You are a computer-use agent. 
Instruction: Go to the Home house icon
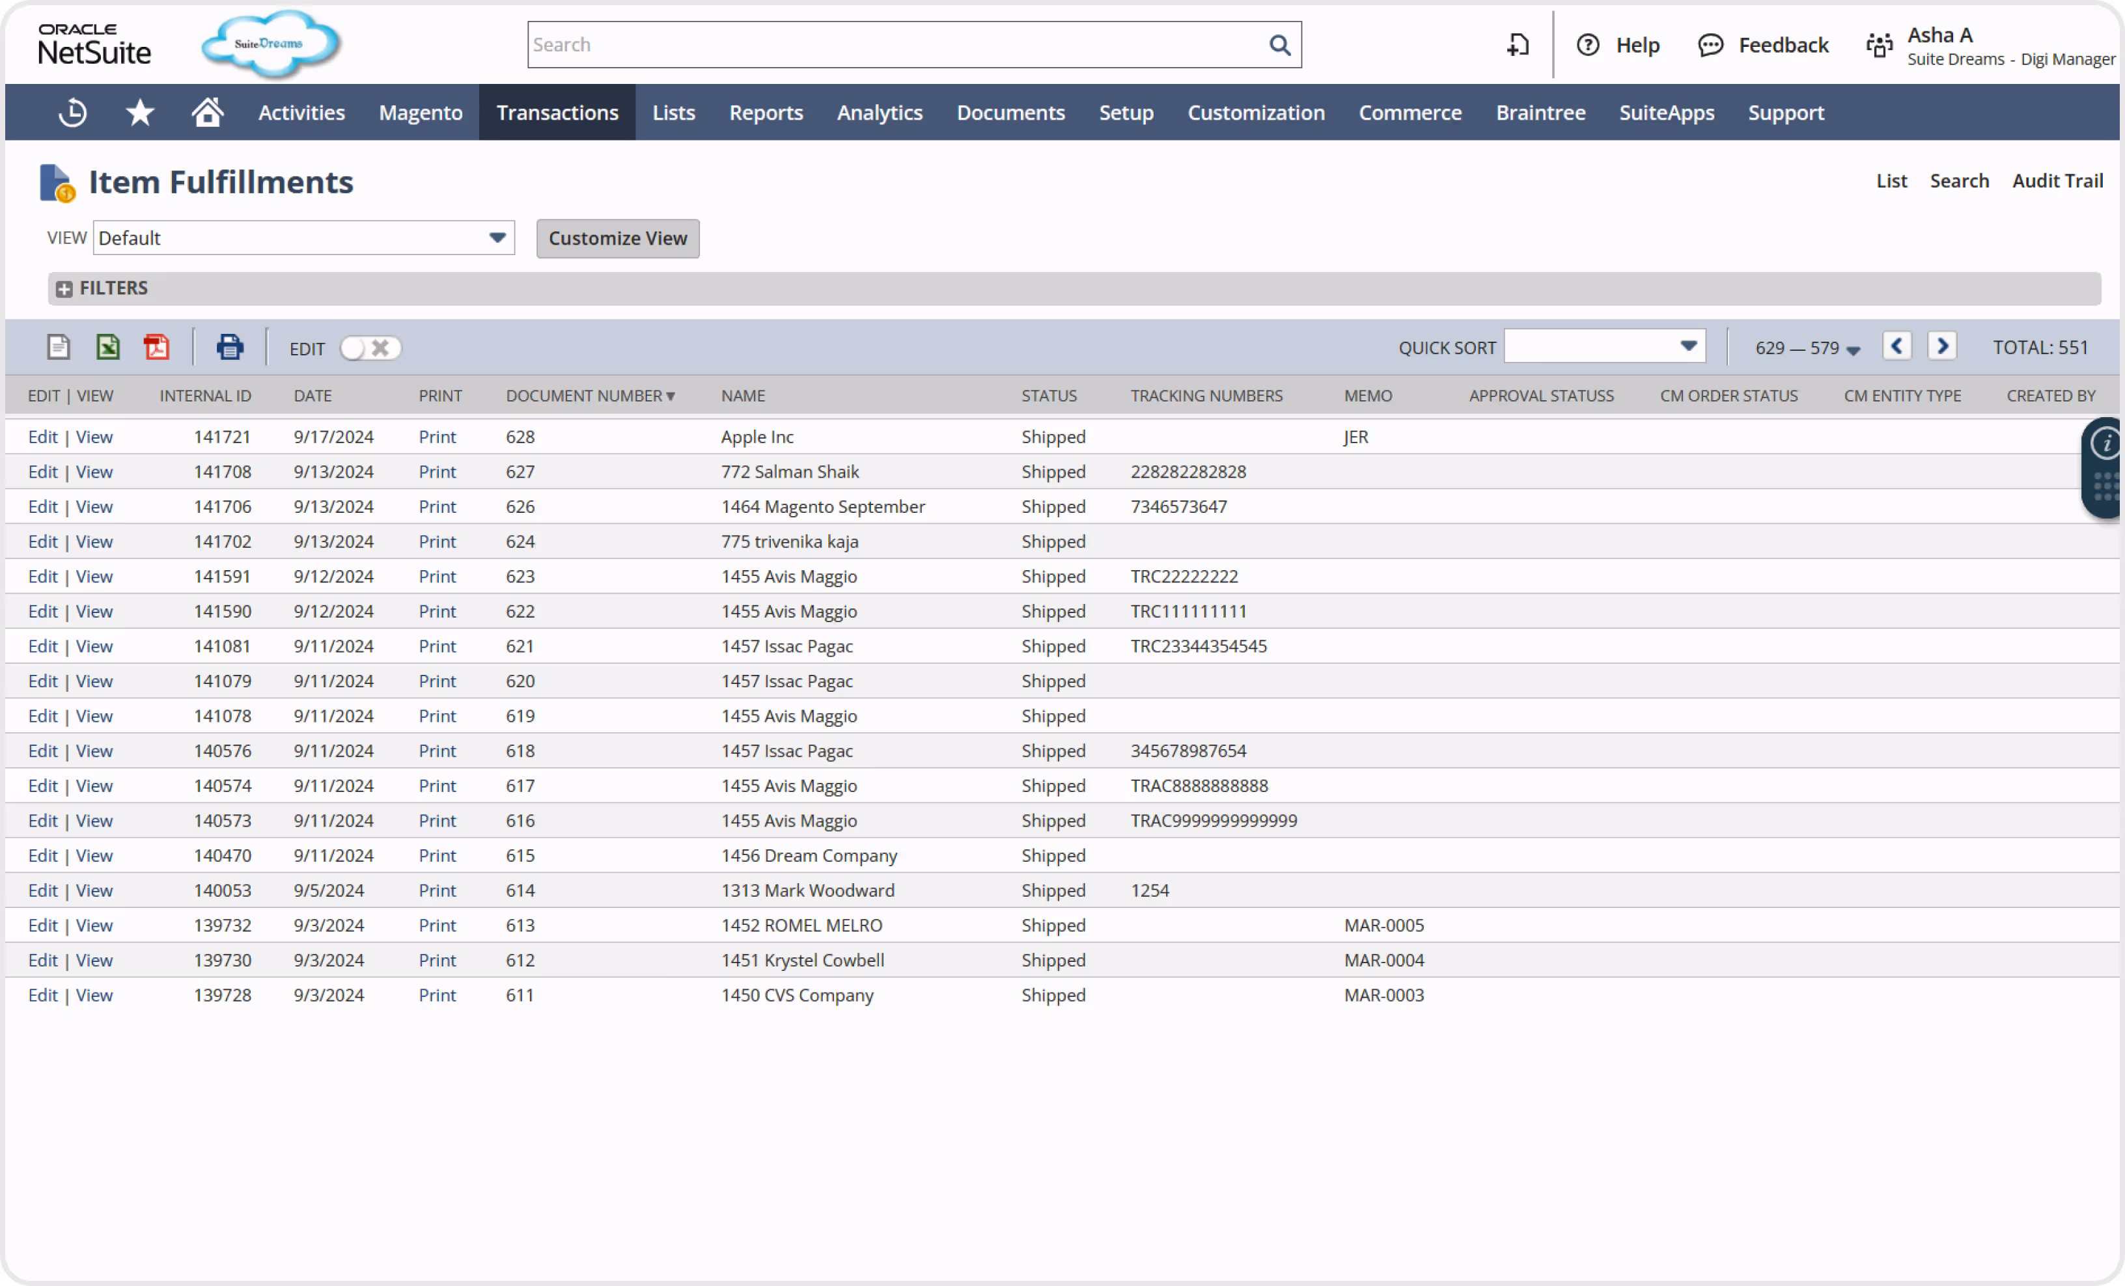tap(208, 113)
